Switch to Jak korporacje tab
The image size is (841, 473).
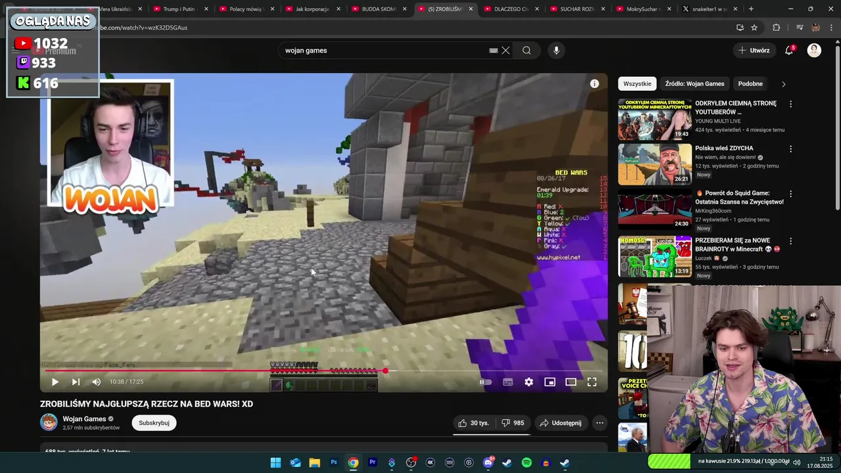click(312, 9)
